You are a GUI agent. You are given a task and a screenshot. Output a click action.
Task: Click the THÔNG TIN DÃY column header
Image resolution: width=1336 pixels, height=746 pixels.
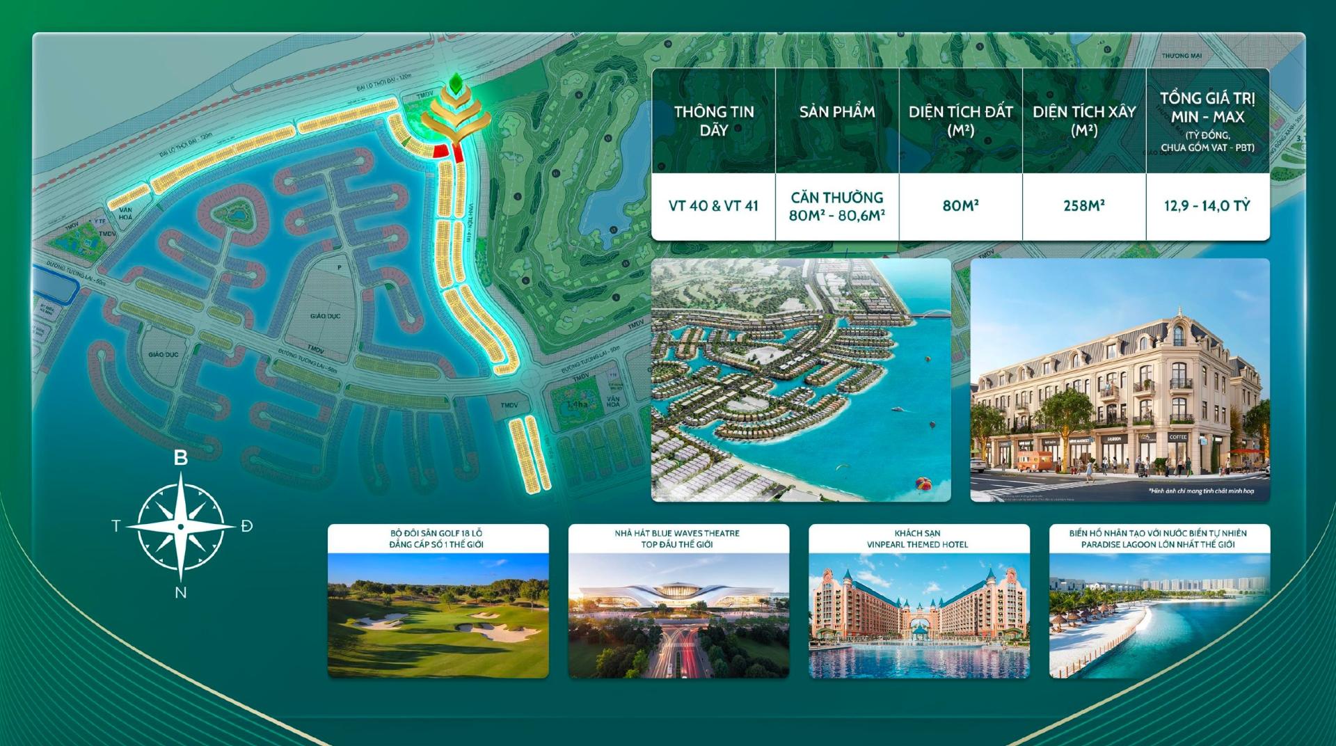coord(713,120)
